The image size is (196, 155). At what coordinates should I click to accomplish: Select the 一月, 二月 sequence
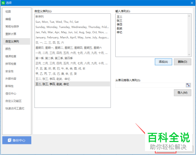73,53
